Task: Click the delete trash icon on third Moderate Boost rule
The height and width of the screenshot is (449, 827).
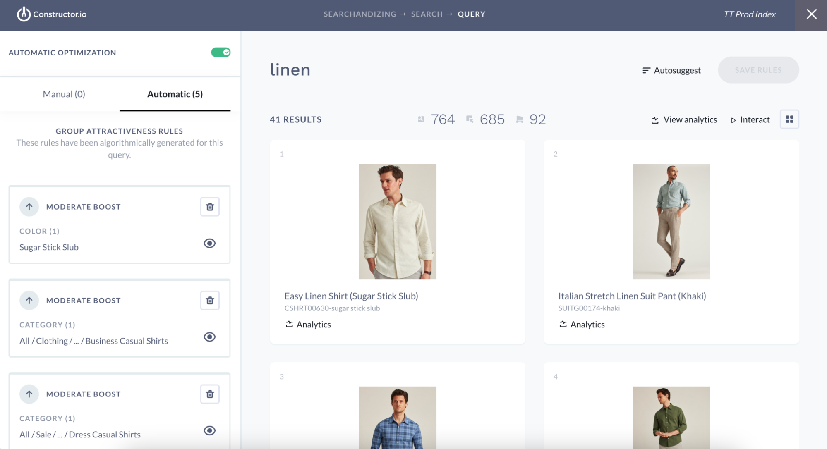Action: click(x=210, y=393)
